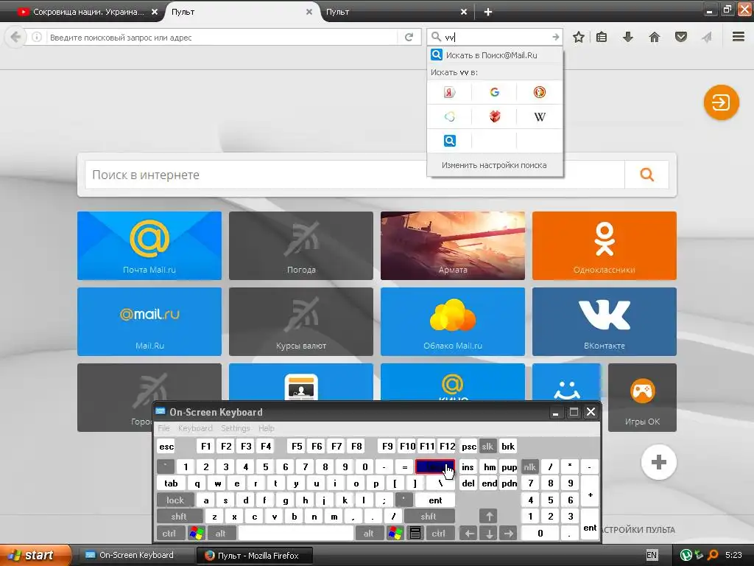Open the downloads arrow icon
Screen dimensions: 754x566
pos(628,37)
